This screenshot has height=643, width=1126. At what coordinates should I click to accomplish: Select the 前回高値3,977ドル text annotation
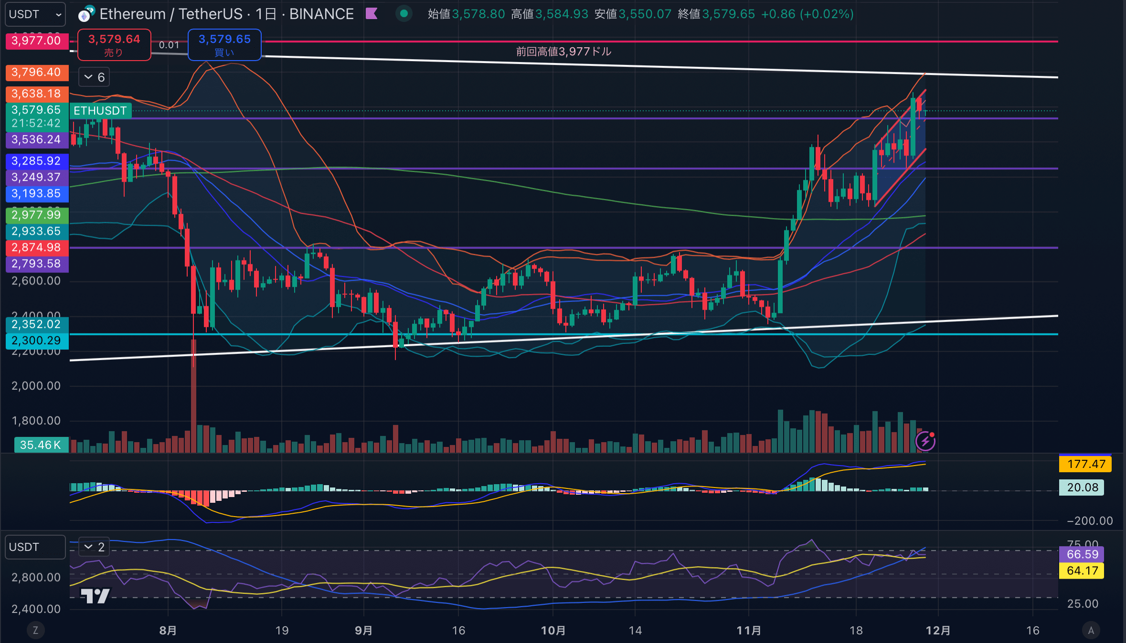pos(563,52)
